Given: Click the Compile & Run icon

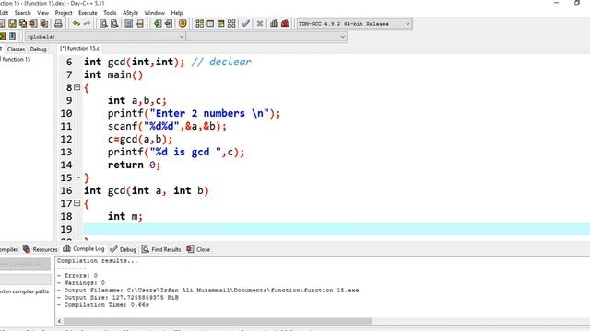Looking at the screenshot, I should click(x=221, y=24).
